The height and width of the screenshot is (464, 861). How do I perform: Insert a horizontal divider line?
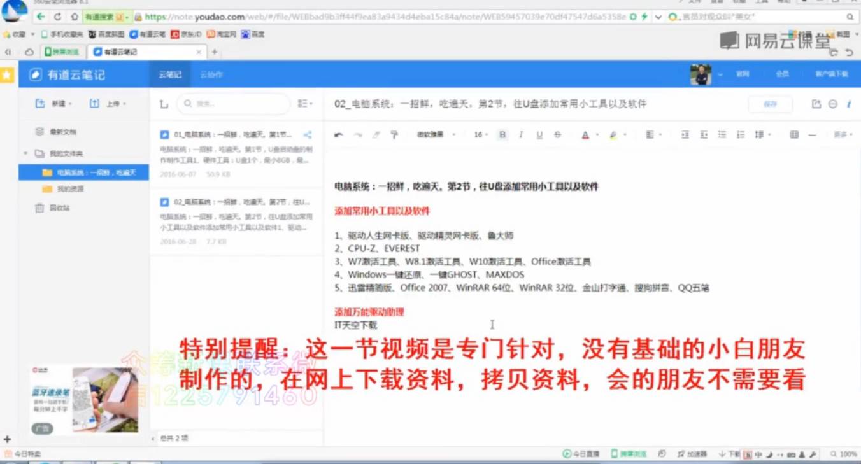click(x=812, y=134)
